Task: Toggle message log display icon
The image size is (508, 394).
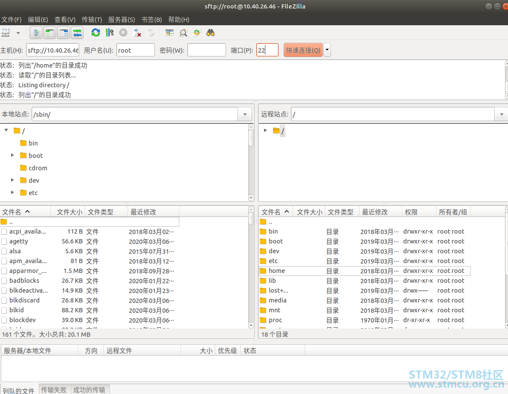Action: (36, 33)
